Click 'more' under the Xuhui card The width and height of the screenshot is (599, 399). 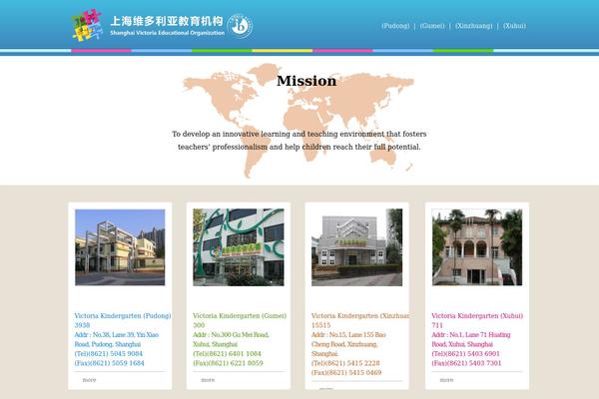(x=446, y=380)
